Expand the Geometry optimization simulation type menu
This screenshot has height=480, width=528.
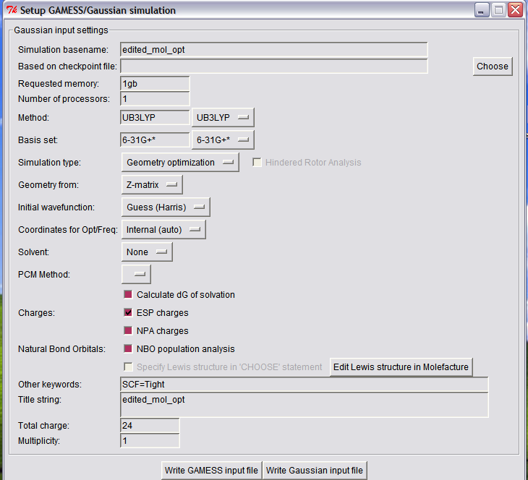(x=180, y=163)
